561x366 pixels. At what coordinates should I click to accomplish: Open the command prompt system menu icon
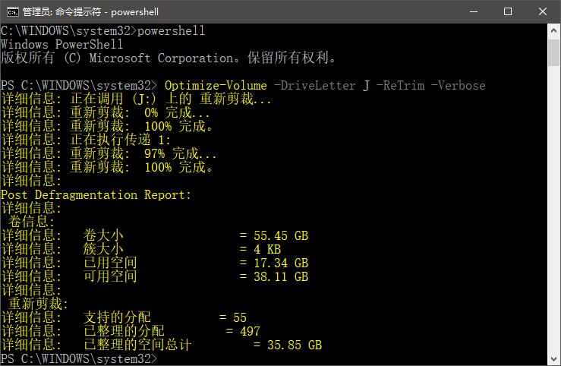click(x=12, y=12)
